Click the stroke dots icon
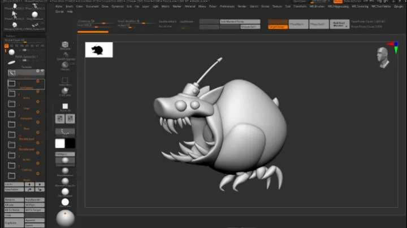The height and width of the screenshot is (228, 407). (x=65, y=131)
